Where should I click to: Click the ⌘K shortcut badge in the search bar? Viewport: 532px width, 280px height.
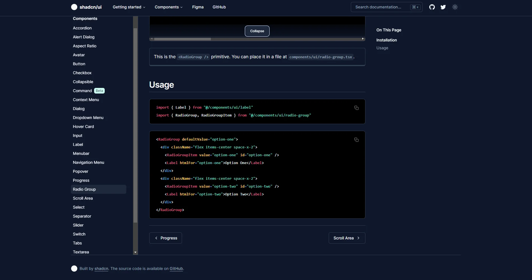[x=415, y=7]
